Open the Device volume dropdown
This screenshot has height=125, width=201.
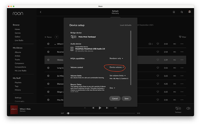click(117, 67)
